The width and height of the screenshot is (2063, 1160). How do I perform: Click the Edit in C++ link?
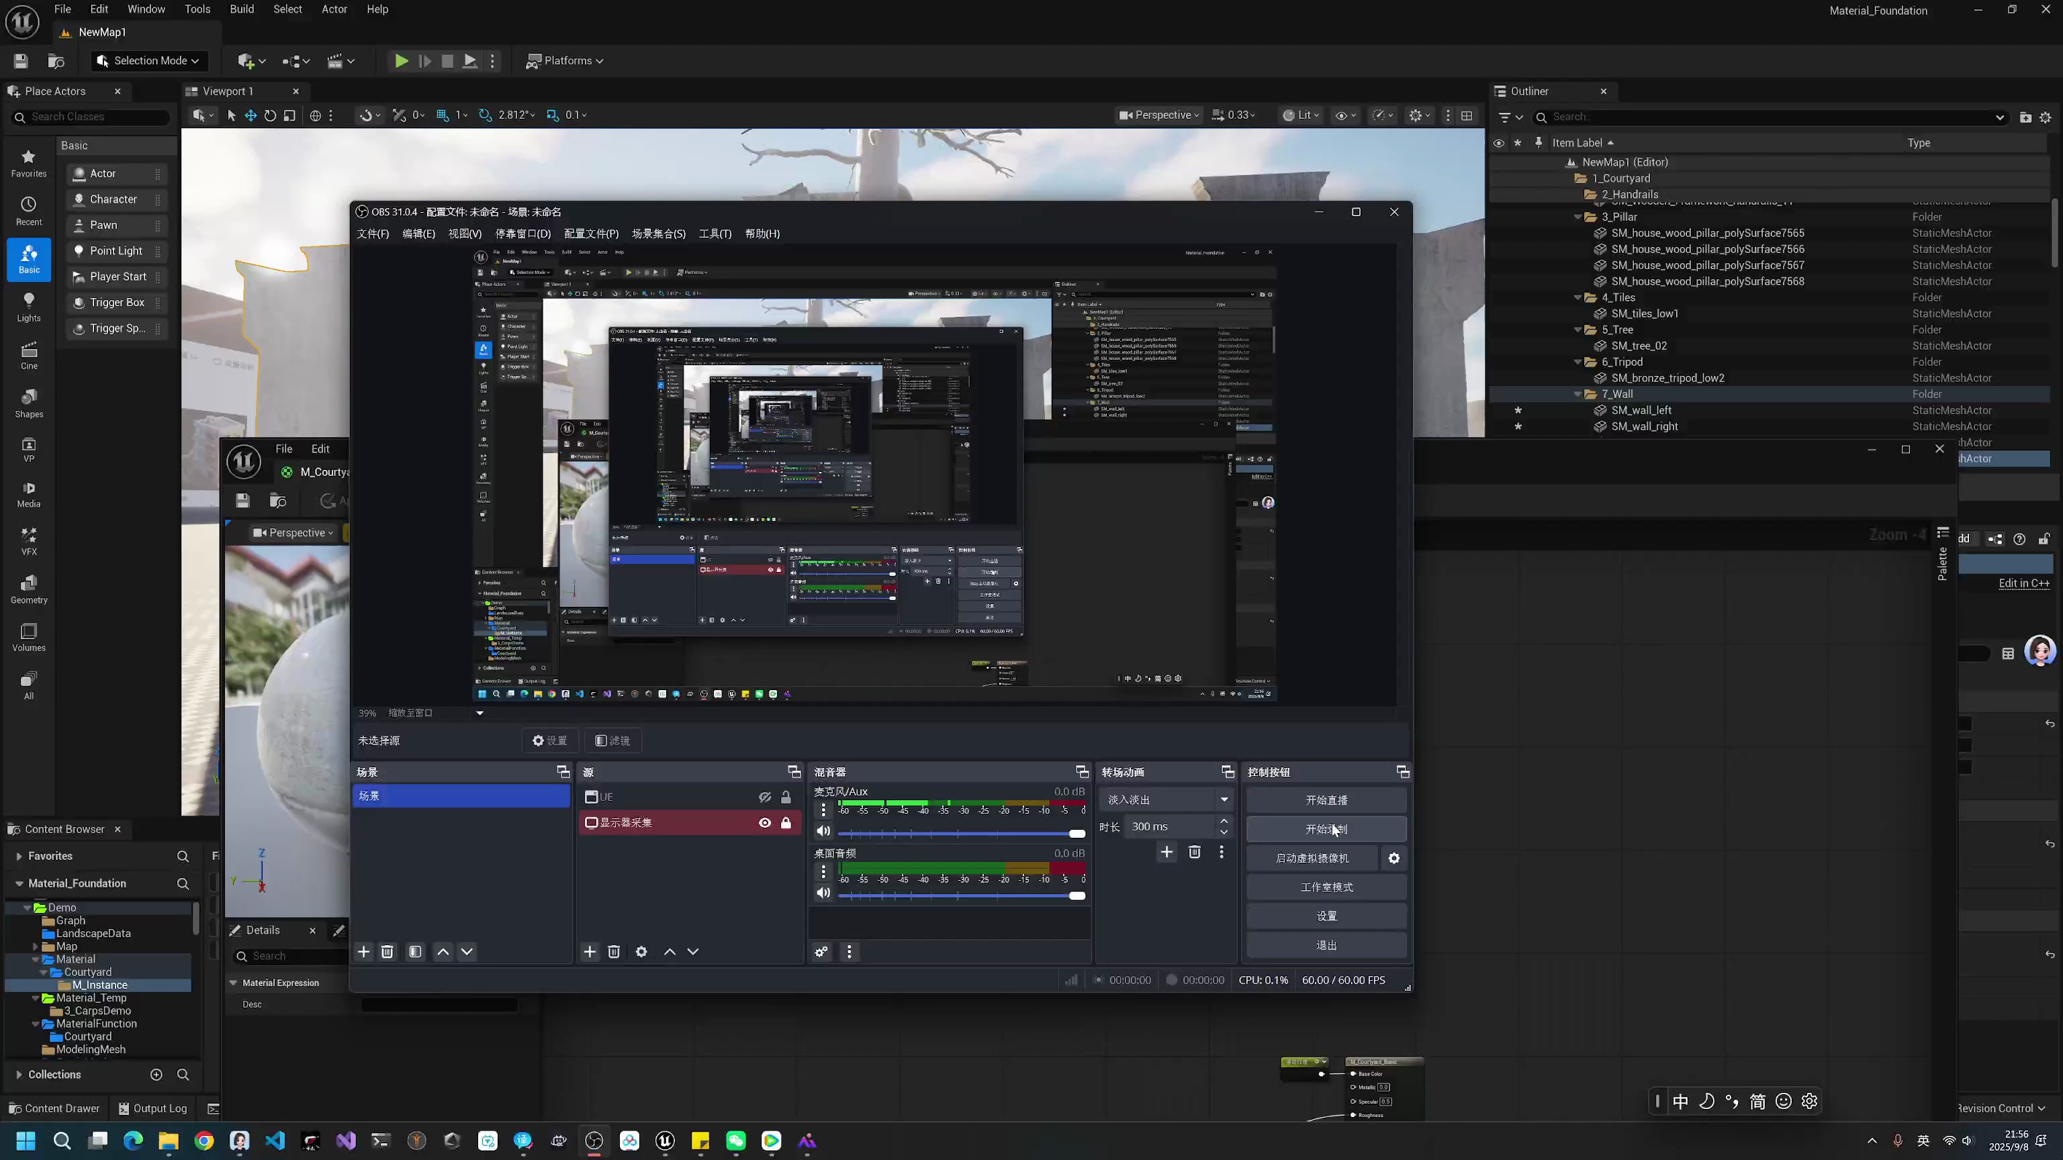2024,583
